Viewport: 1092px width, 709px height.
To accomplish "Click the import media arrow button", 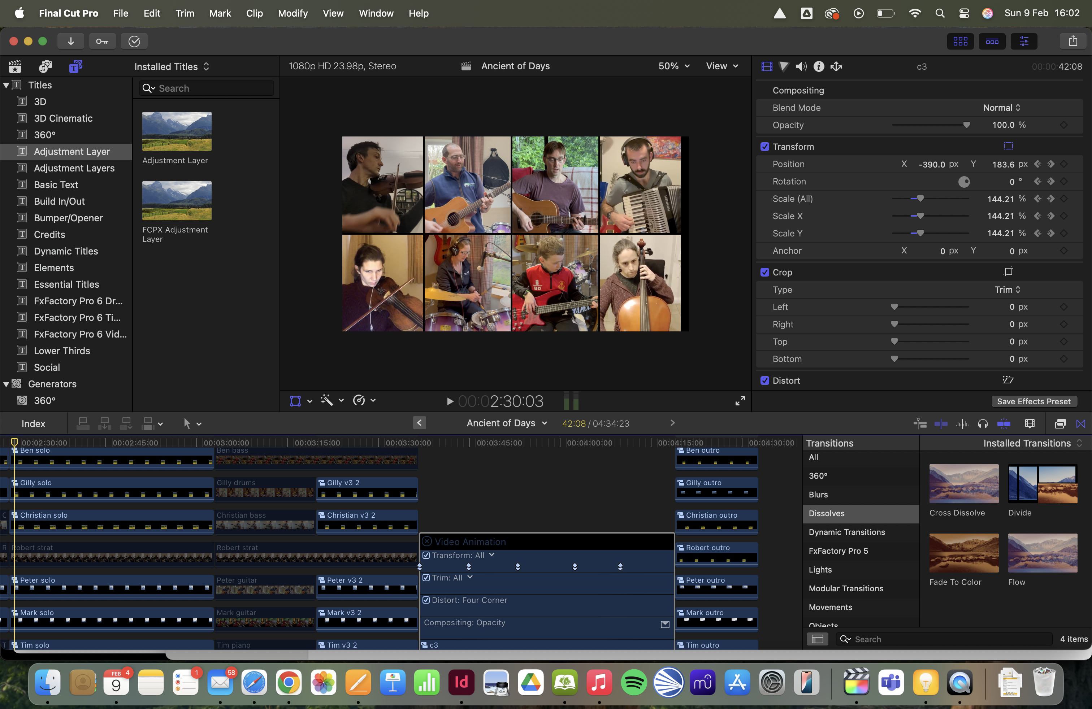I will coord(71,41).
